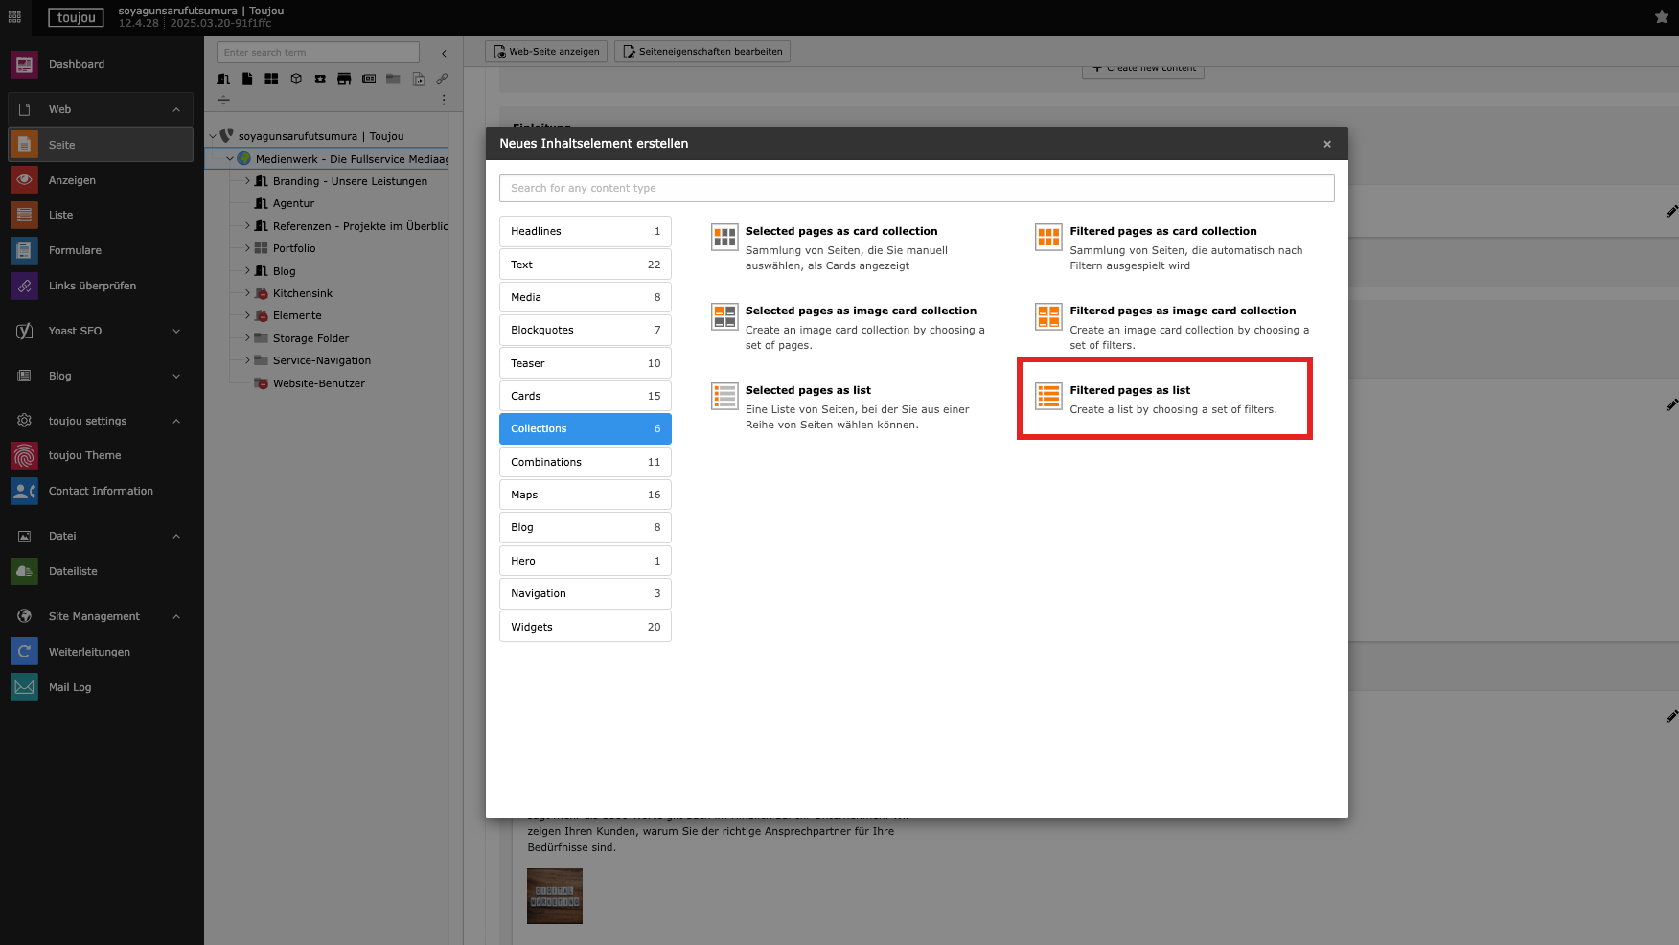This screenshot has width=1679, height=945.
Task: Switch to the Widgets category tab
Action: pyautogui.click(x=585, y=627)
